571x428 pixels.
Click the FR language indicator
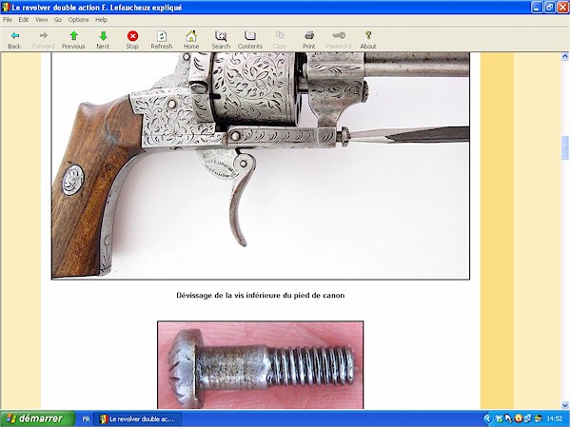click(x=86, y=419)
